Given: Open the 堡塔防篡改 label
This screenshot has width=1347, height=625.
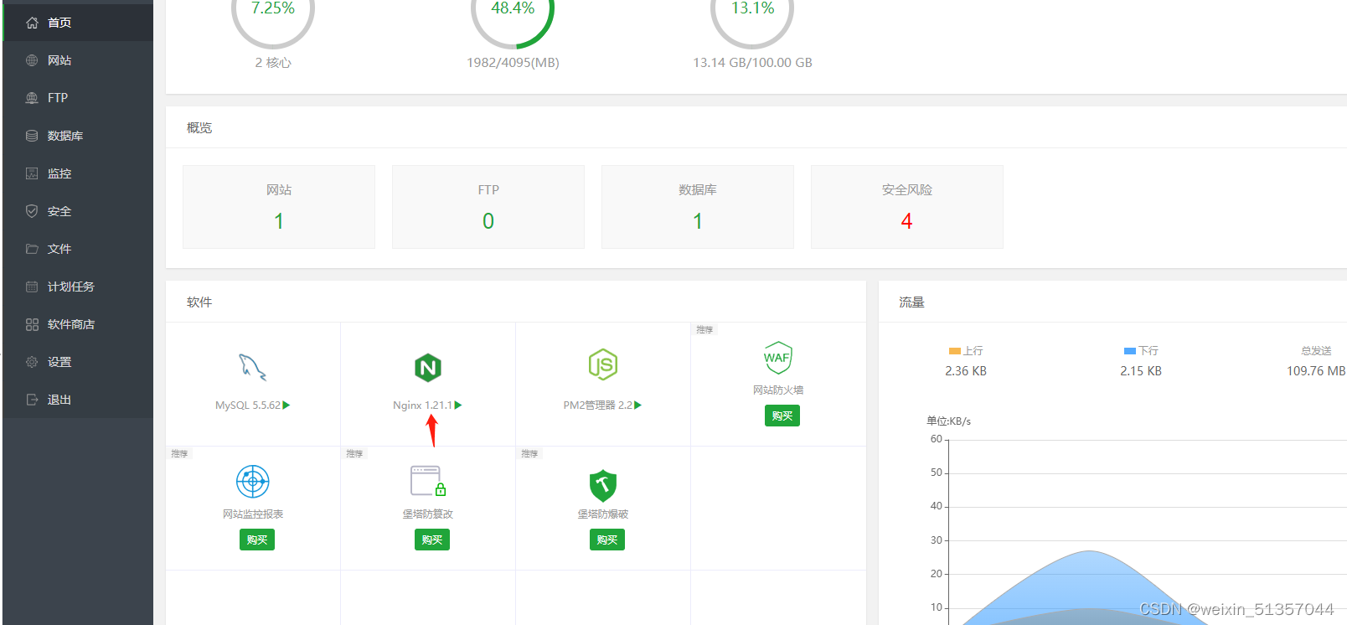Looking at the screenshot, I should 428,514.
